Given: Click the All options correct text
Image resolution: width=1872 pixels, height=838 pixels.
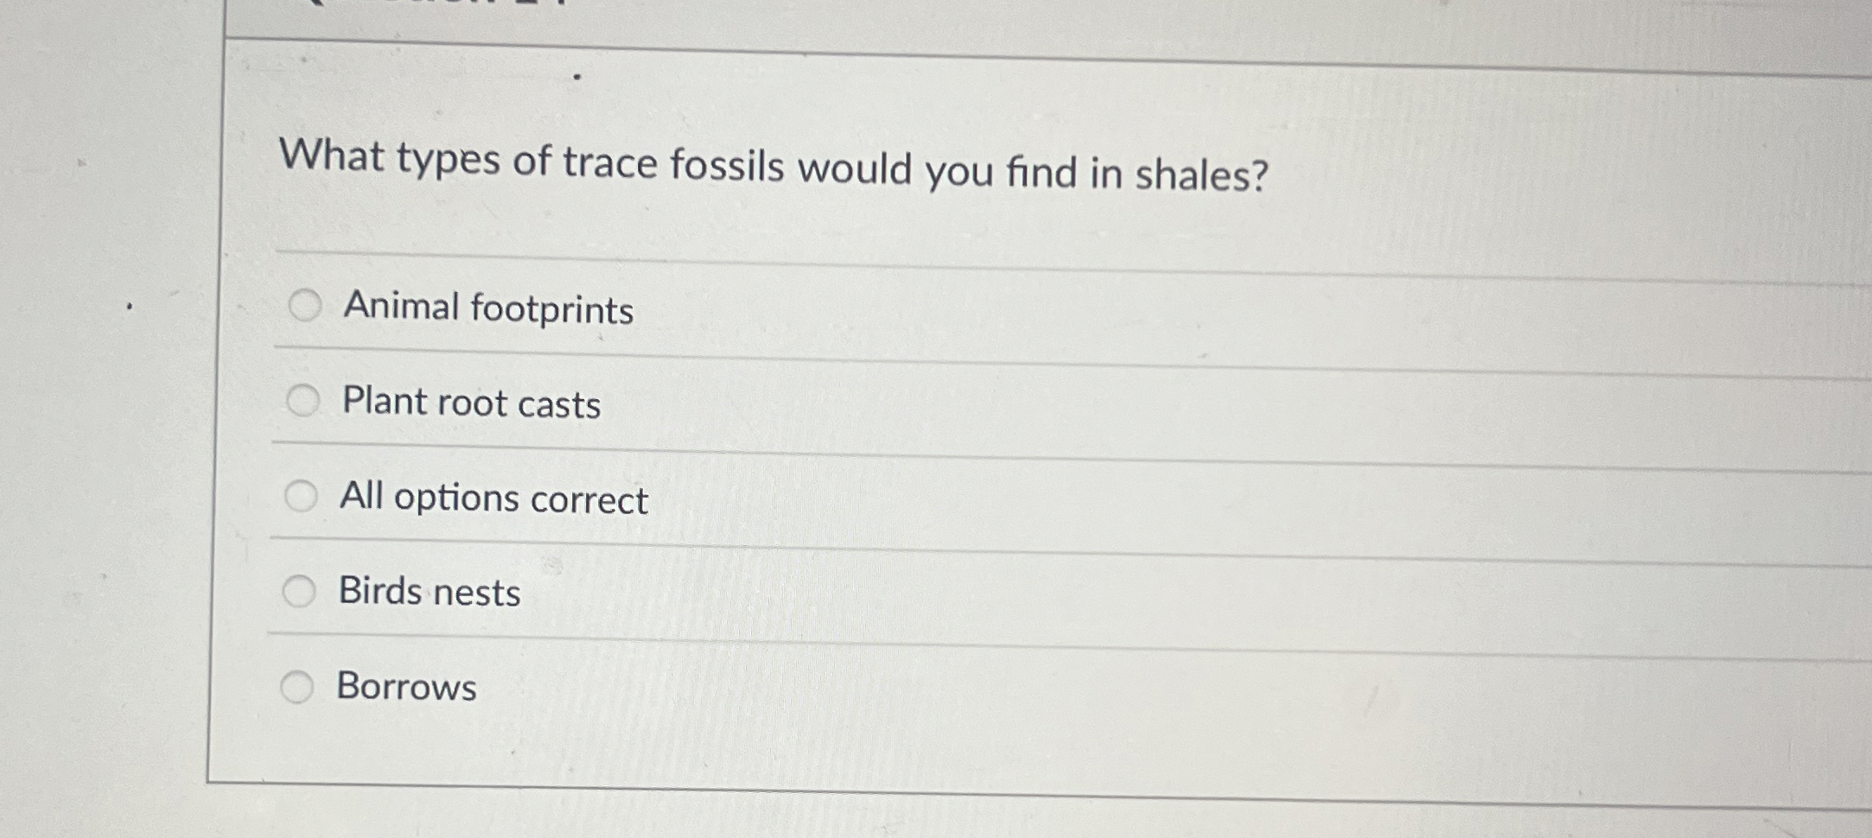Looking at the screenshot, I should 494,499.
